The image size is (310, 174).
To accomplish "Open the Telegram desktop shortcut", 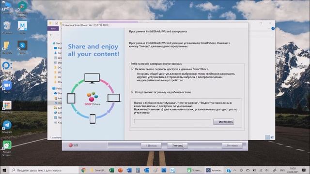I will (x=7, y=127).
